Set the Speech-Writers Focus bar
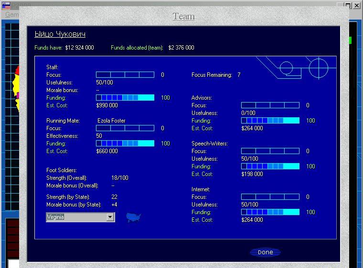 (270, 151)
